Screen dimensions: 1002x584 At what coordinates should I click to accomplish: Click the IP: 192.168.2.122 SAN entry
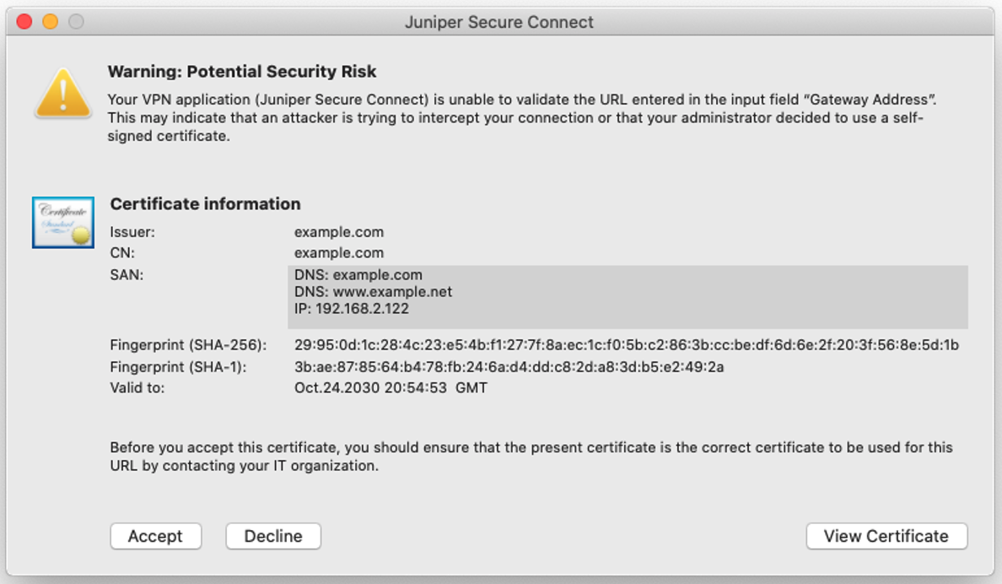[352, 309]
